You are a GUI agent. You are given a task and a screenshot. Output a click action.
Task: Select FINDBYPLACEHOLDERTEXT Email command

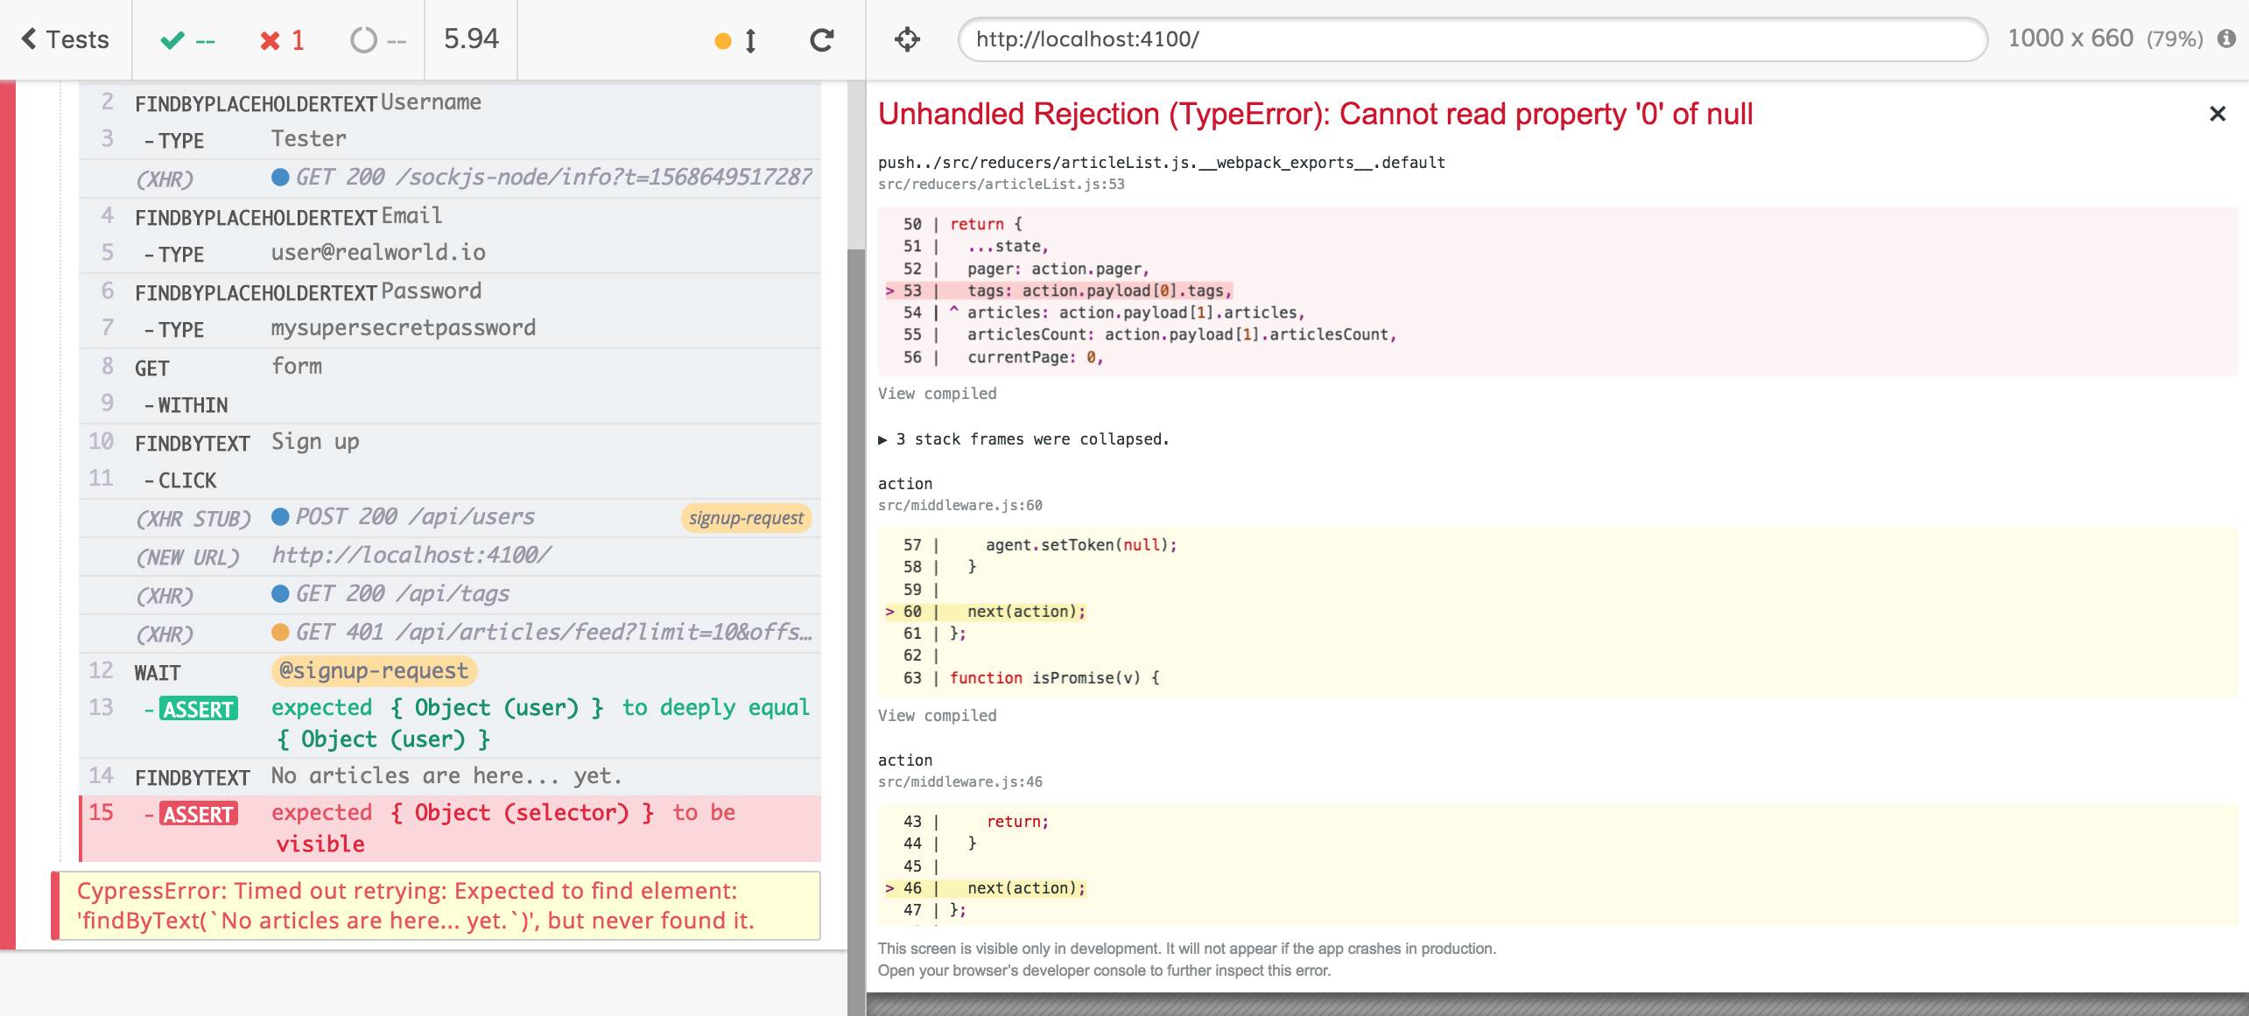coord(450,216)
